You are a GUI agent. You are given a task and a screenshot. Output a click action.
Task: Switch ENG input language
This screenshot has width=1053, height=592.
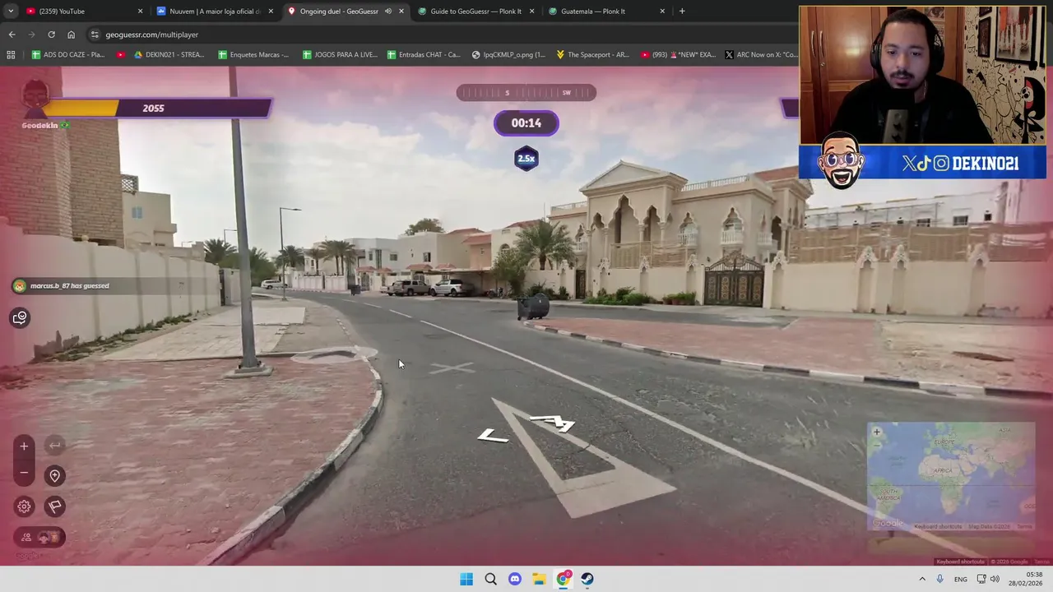click(x=961, y=579)
